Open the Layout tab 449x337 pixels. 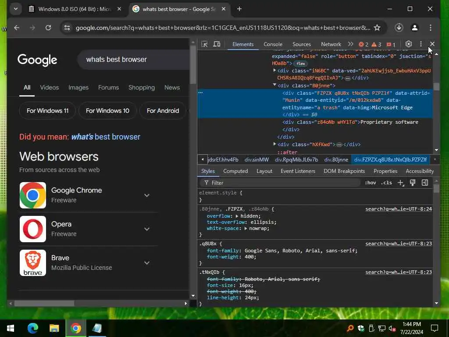click(264, 171)
